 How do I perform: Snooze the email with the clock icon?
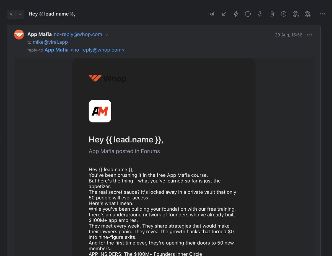click(284, 14)
